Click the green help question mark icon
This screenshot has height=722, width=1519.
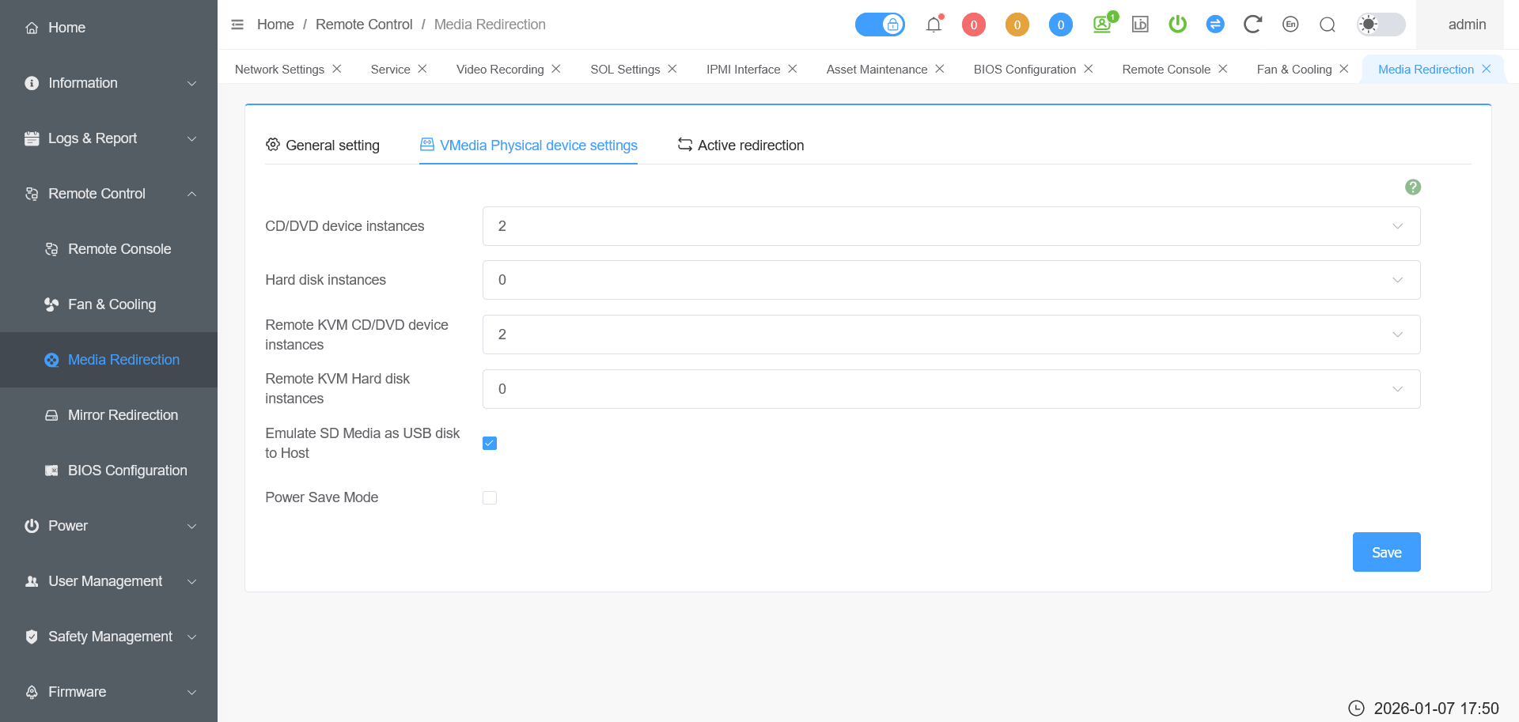pos(1412,187)
